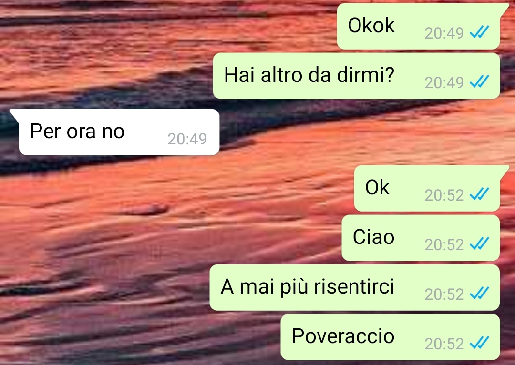Tap the read receipt checkmarks on Okok message
515x365 pixels.
(480, 32)
